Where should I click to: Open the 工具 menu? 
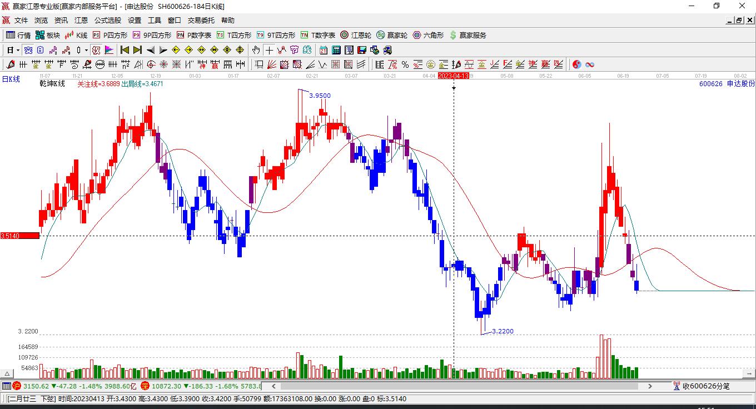pos(155,21)
